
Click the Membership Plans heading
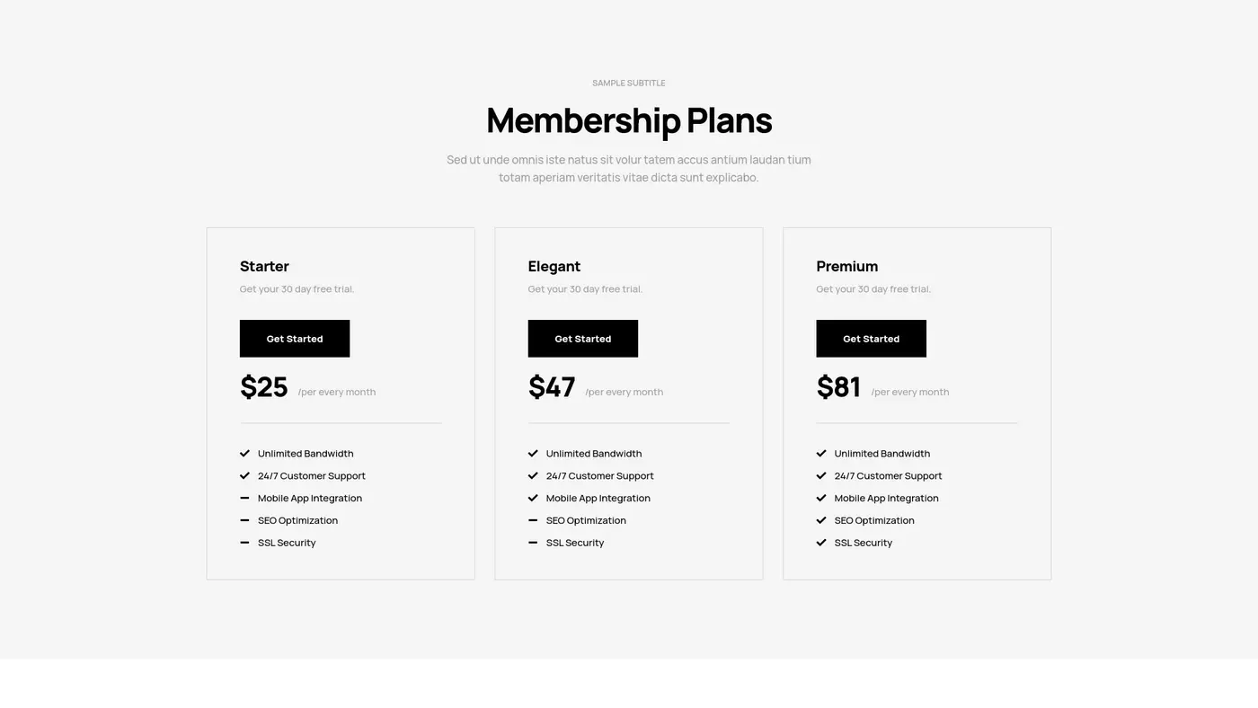tap(628, 120)
